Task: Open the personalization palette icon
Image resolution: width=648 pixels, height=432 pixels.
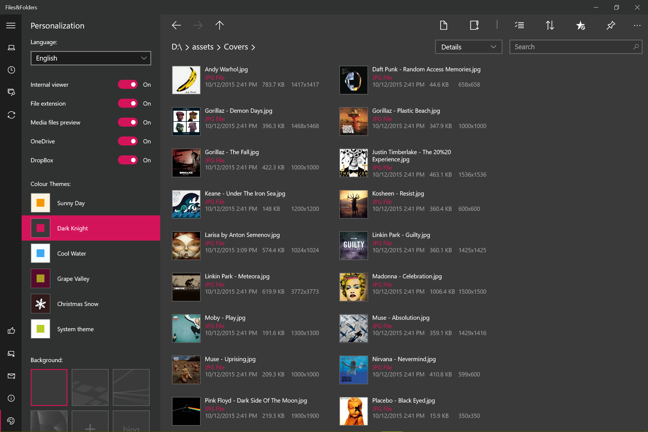Action: tap(11, 421)
